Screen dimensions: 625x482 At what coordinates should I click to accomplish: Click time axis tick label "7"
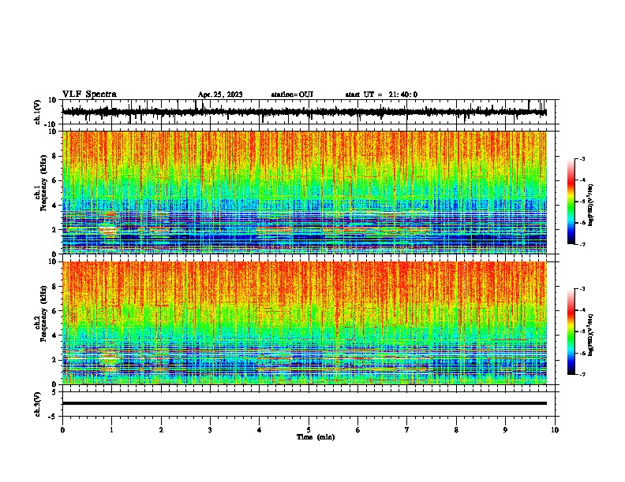pyautogui.click(x=407, y=429)
